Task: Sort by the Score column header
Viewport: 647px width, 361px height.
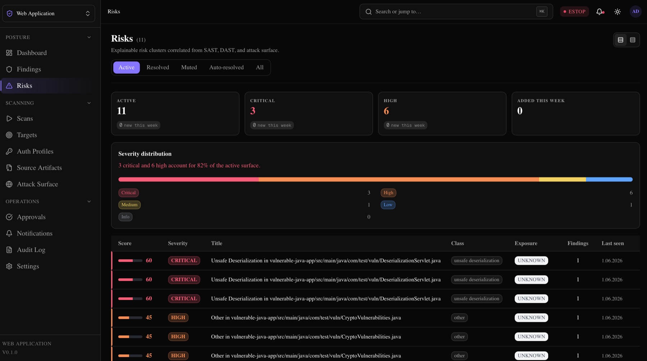Action: click(125, 243)
